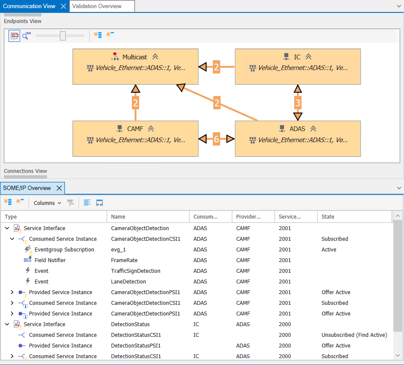Close the Communication View tab

click(63, 6)
